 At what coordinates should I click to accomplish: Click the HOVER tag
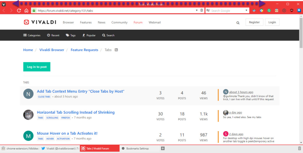tap(50, 139)
